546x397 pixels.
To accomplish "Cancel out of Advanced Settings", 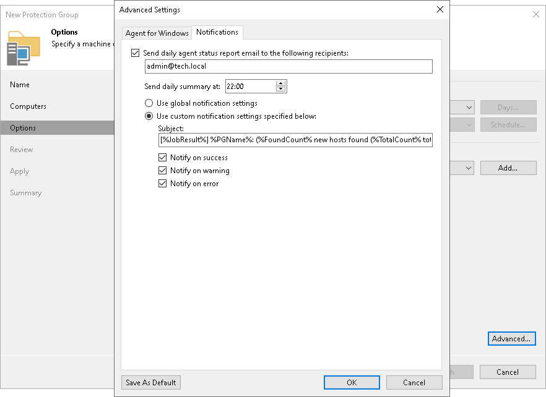I will [x=414, y=382].
